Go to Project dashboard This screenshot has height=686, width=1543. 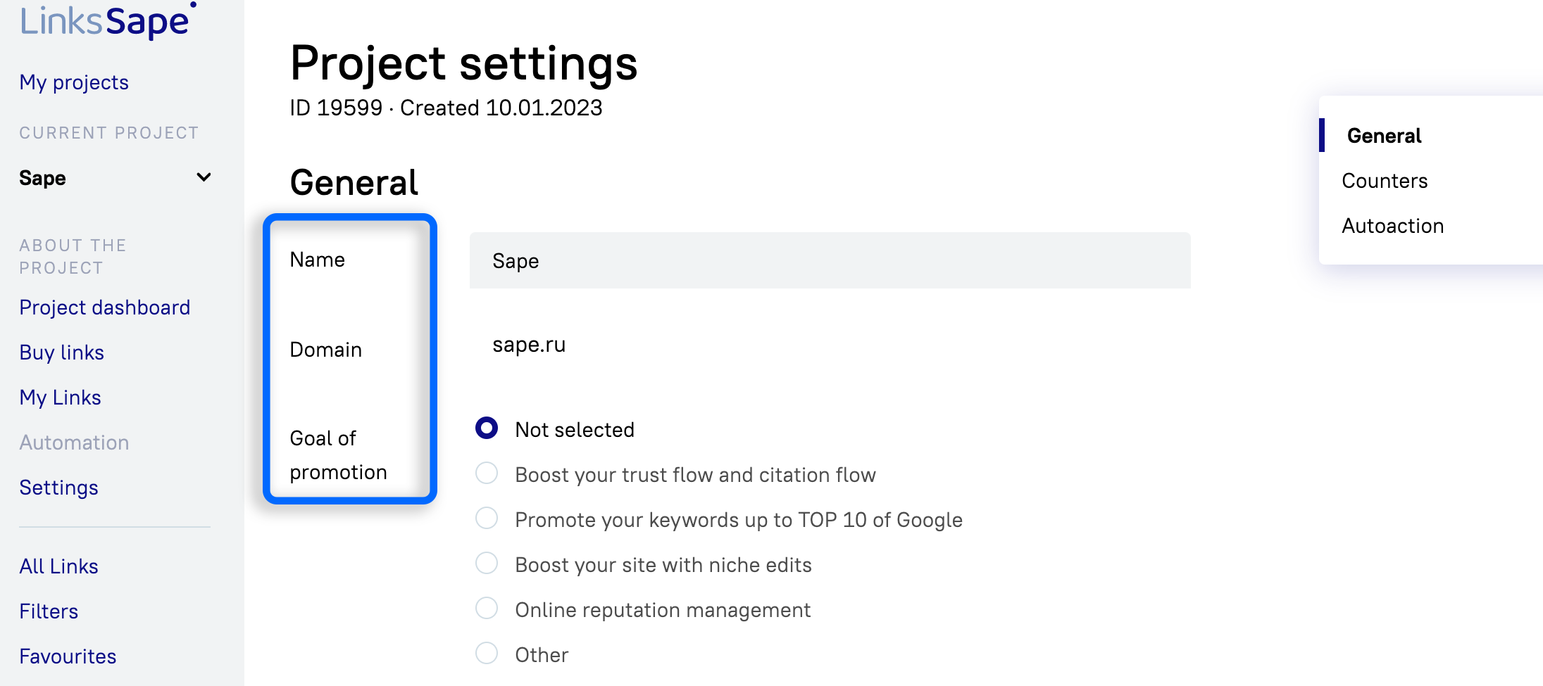[x=105, y=307]
